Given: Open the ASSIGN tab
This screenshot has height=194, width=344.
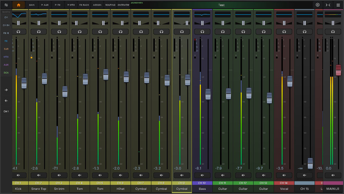Looking at the screenshot, I should 97,5.
